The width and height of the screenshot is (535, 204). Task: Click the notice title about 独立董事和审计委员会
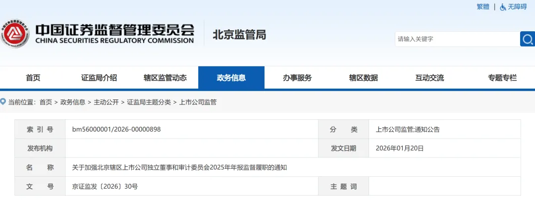click(179, 167)
